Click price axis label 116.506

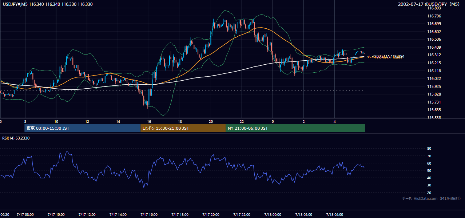(x=434, y=39)
